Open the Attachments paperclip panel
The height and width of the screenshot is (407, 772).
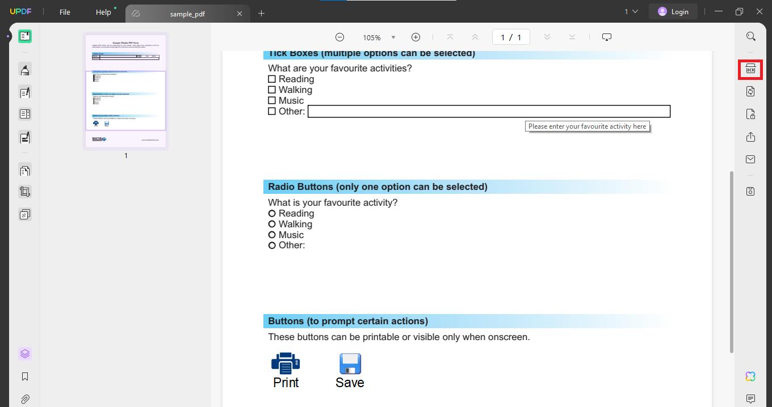(x=24, y=397)
